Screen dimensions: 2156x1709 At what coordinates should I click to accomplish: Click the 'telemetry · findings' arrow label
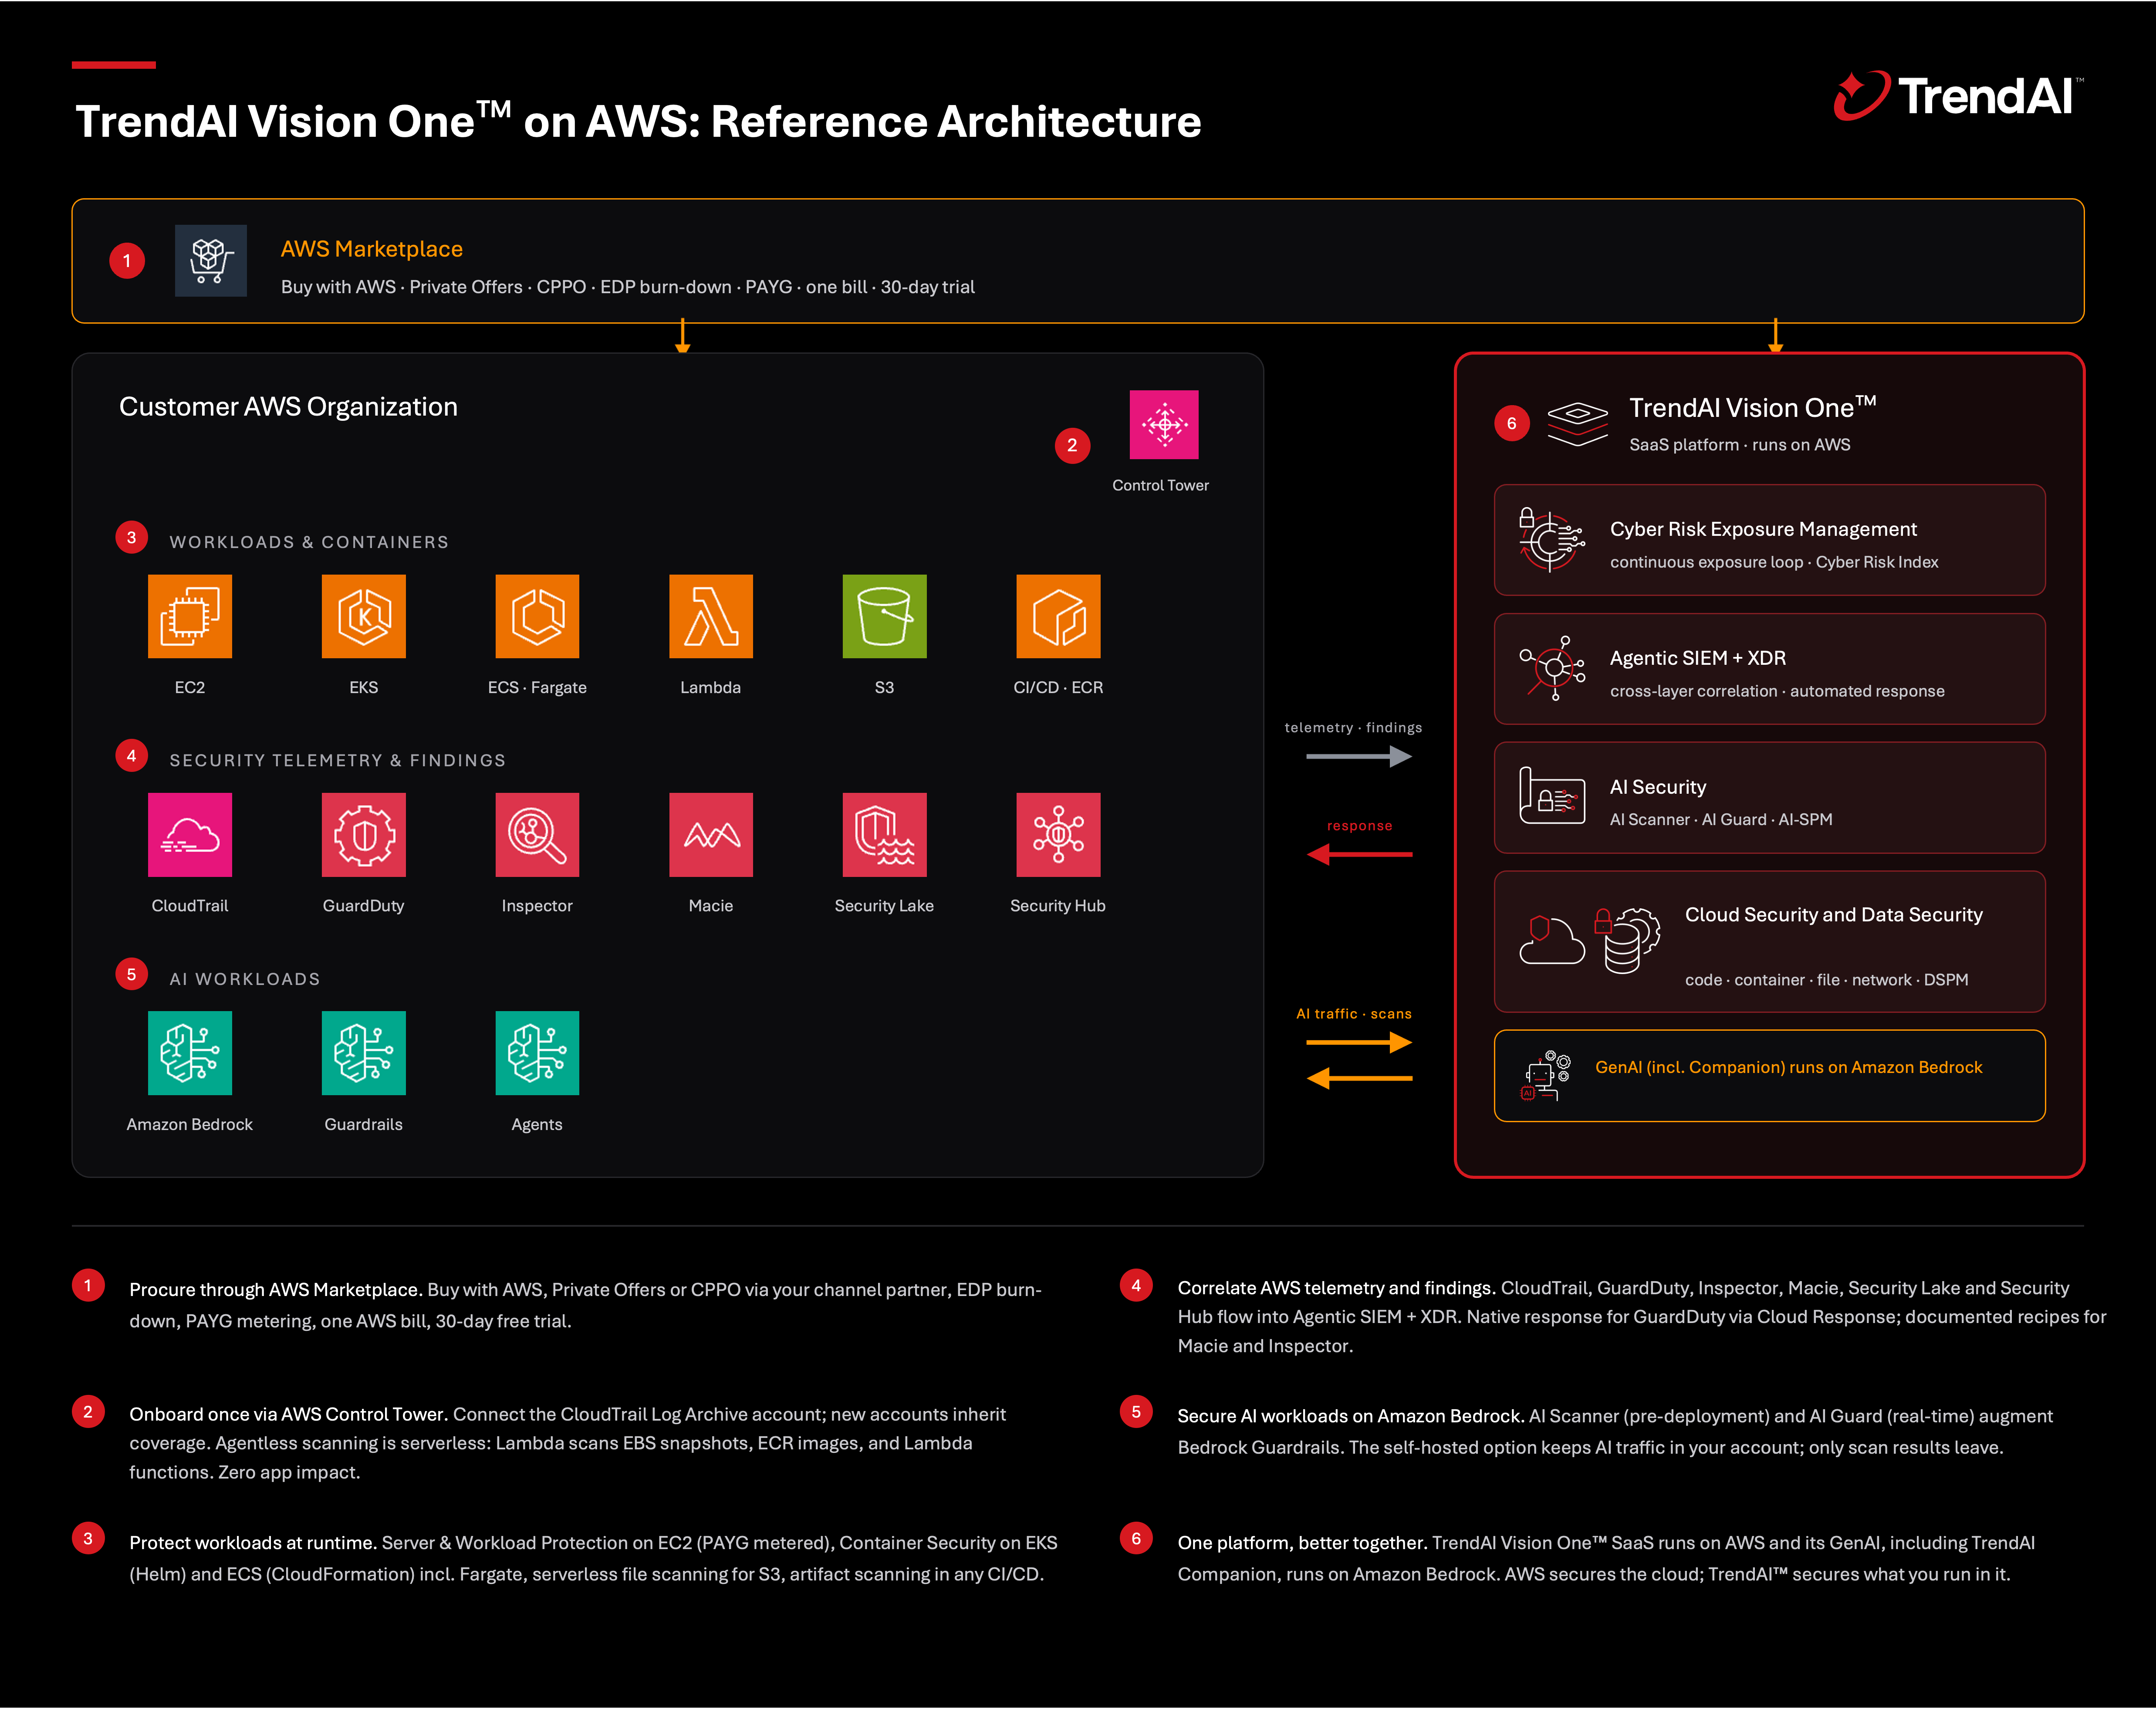[1353, 728]
